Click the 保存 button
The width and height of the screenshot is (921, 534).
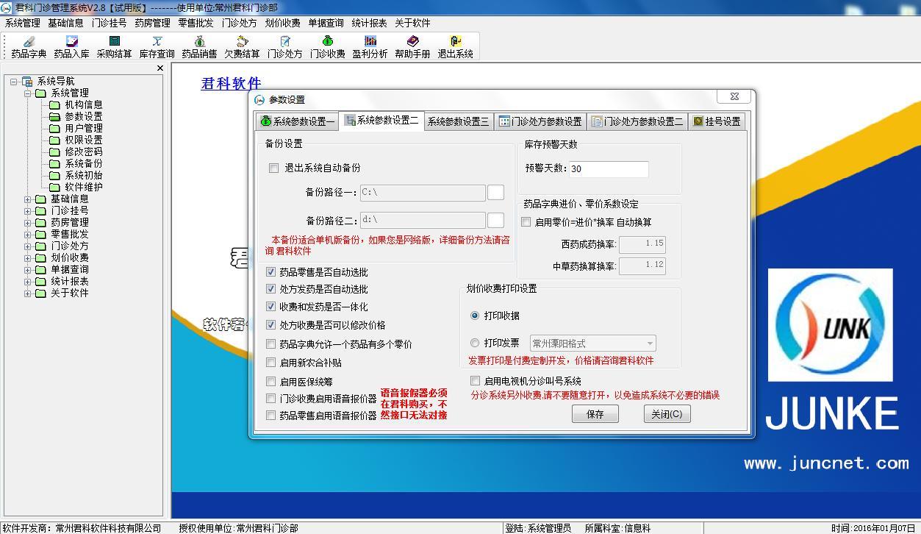[595, 414]
